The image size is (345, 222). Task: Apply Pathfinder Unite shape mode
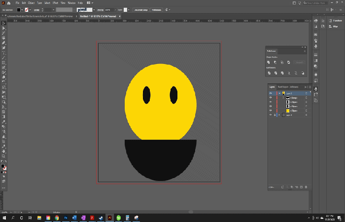(x=269, y=63)
